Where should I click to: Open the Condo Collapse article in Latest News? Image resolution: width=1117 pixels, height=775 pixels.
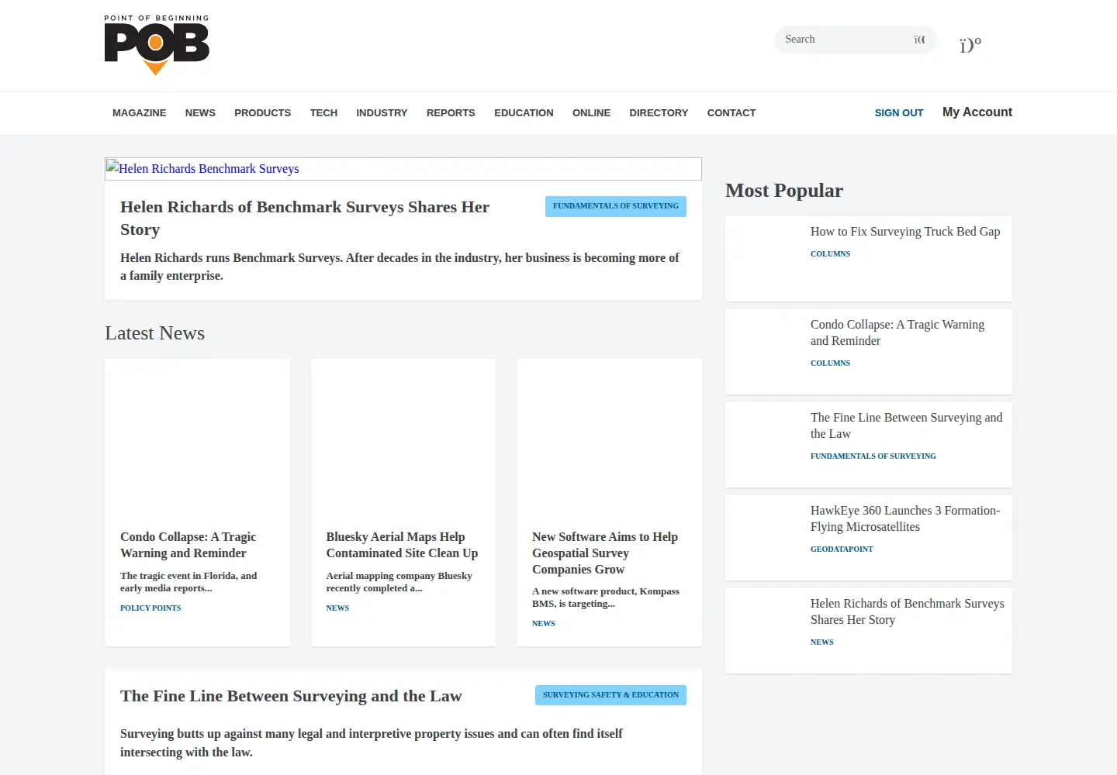pyautogui.click(x=188, y=545)
